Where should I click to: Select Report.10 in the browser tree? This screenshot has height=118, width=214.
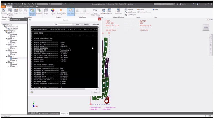(14, 59)
